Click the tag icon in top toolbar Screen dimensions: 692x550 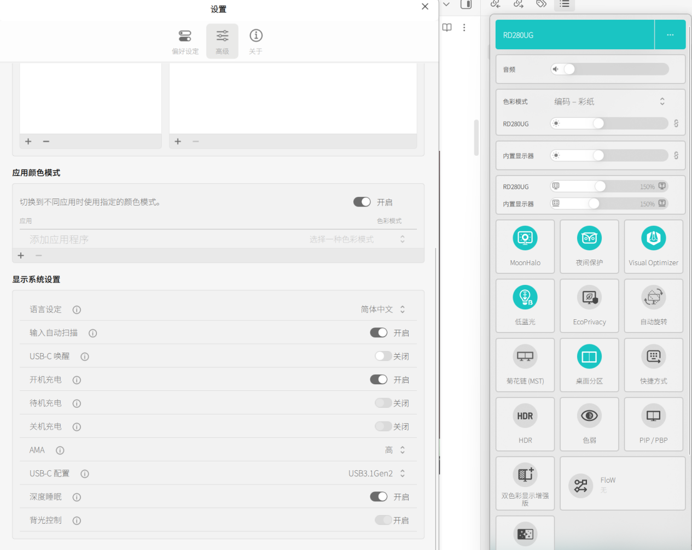click(x=541, y=4)
